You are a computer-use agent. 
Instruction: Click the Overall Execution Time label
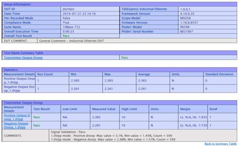pos(21,31)
